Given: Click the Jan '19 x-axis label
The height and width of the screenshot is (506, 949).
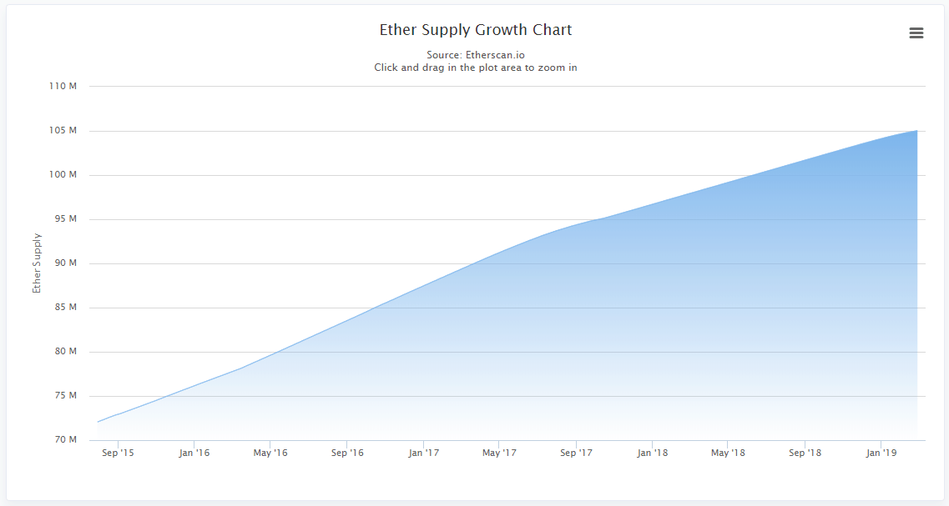Looking at the screenshot, I should coord(881,453).
